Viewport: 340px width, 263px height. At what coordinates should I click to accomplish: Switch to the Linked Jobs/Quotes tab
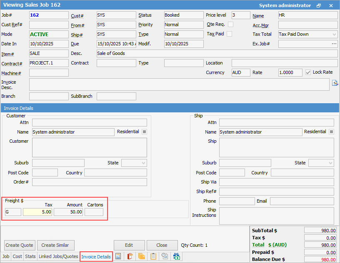pyautogui.click(x=58, y=256)
